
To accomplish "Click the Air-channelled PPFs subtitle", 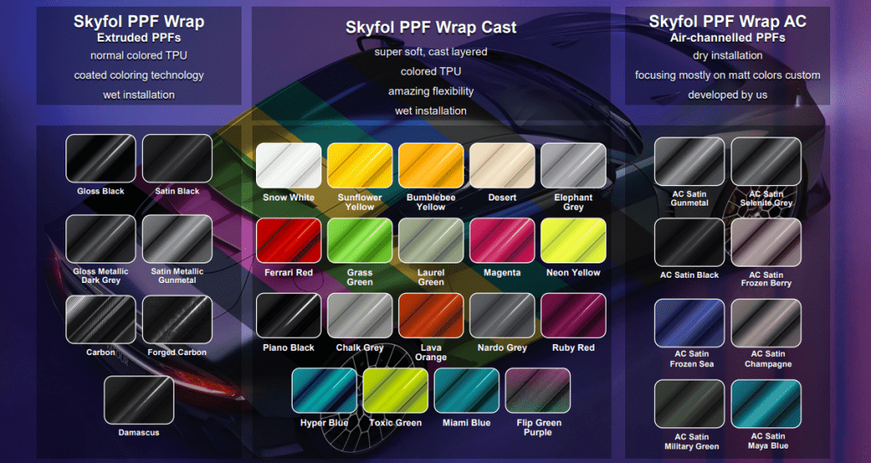I will (728, 38).
